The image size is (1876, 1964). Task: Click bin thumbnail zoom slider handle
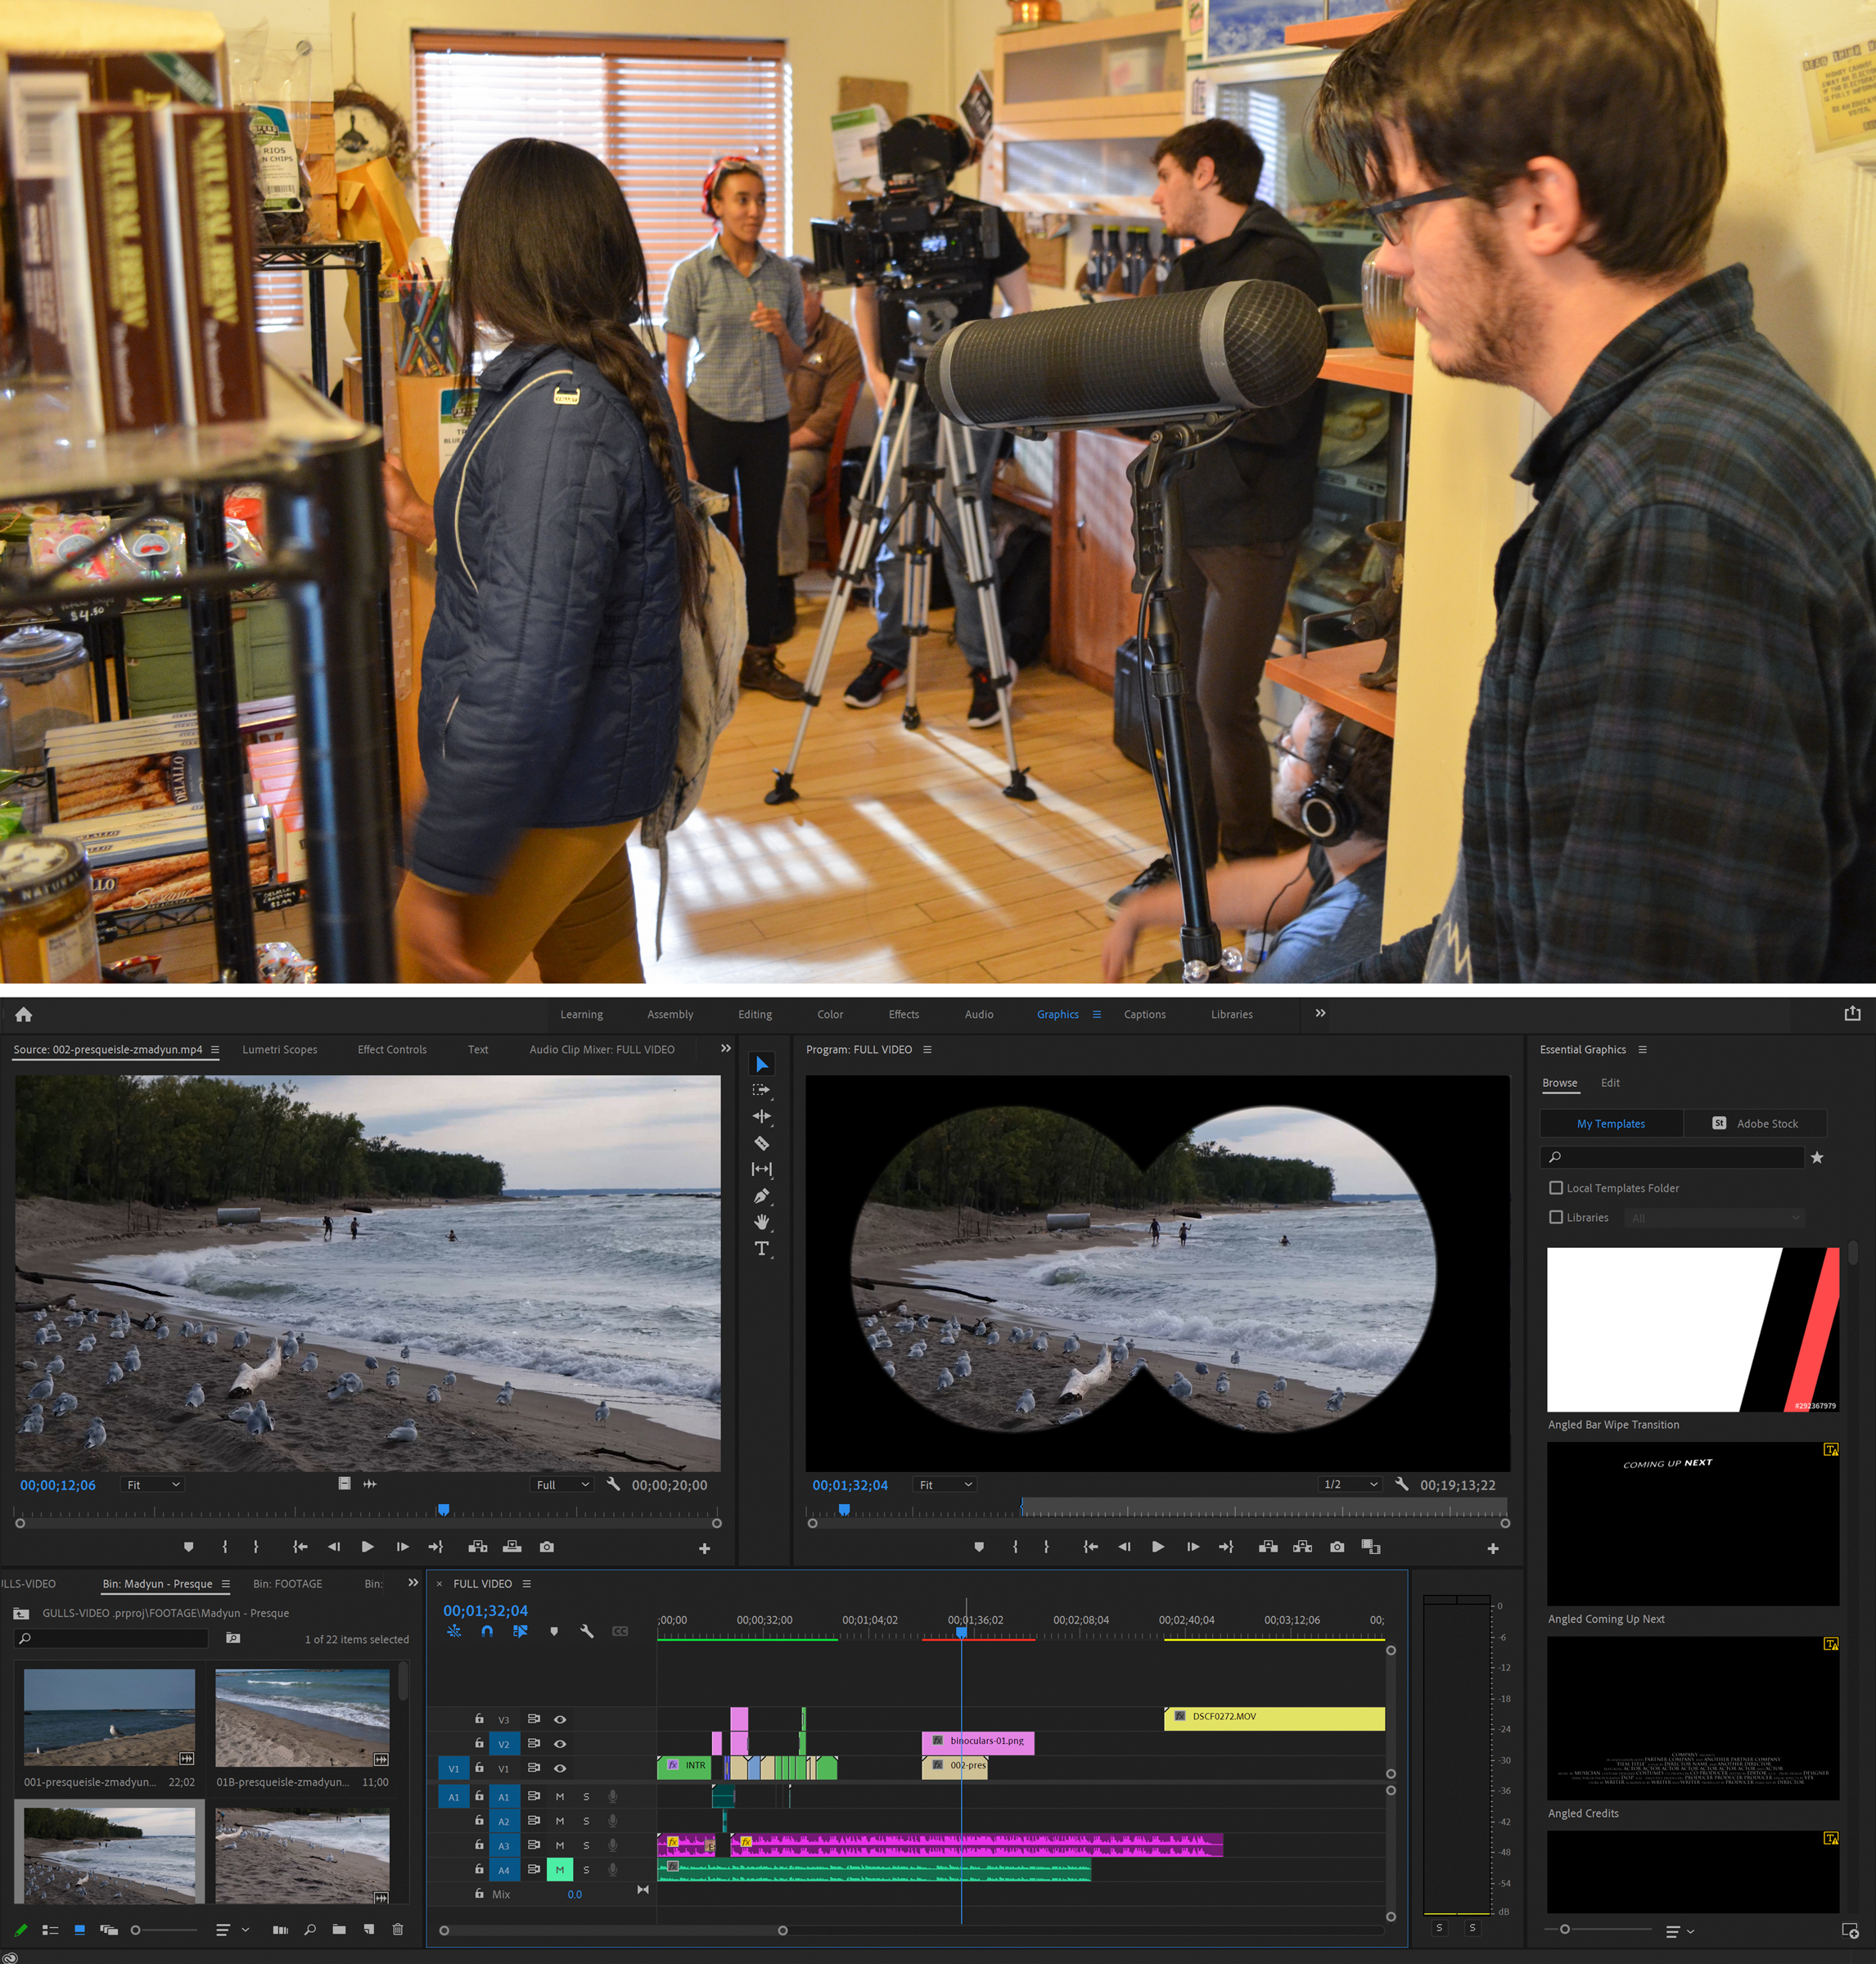(136, 1930)
